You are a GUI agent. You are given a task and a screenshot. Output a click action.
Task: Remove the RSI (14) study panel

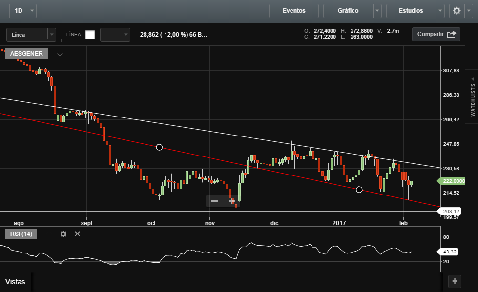pyautogui.click(x=77, y=234)
